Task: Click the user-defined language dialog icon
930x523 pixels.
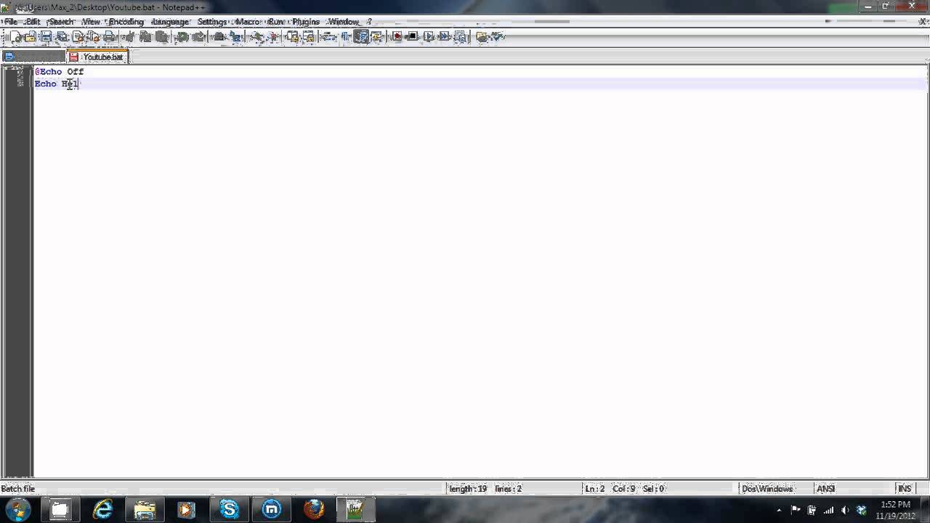Action: pyautogui.click(x=376, y=36)
